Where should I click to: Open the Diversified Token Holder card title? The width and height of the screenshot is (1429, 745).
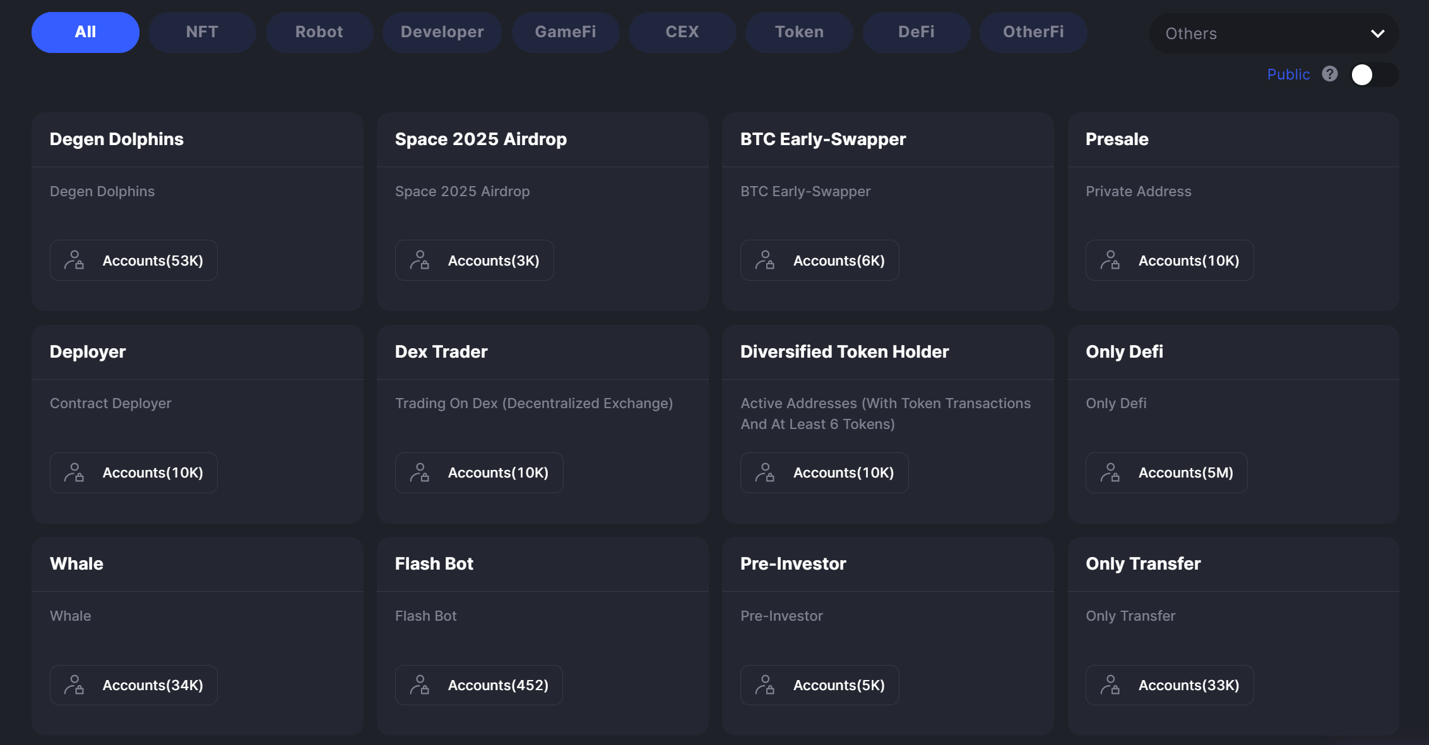pos(844,351)
